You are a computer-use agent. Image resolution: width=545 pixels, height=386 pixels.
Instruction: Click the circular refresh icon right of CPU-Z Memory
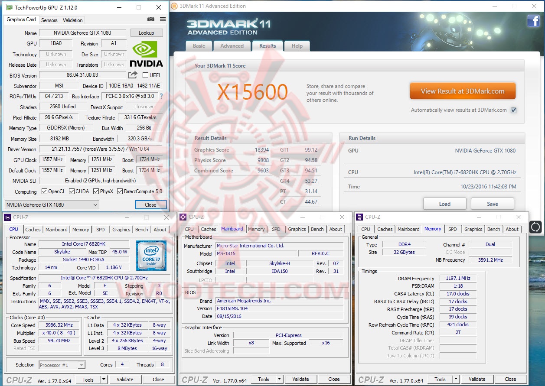click(535, 227)
